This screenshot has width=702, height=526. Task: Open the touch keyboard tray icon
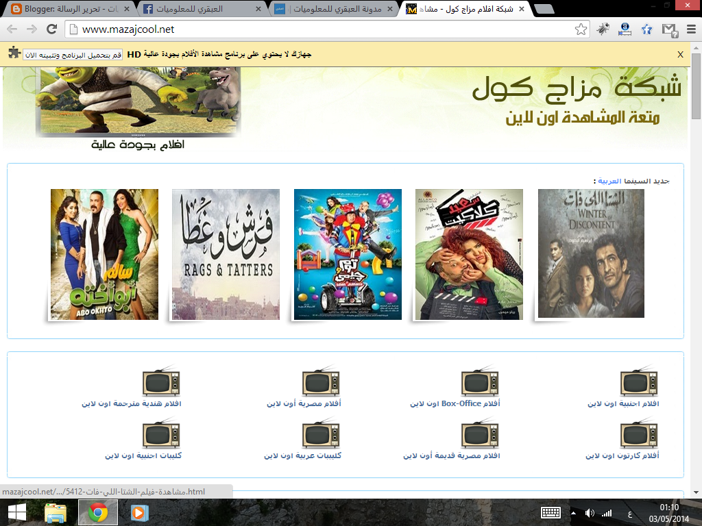click(550, 513)
